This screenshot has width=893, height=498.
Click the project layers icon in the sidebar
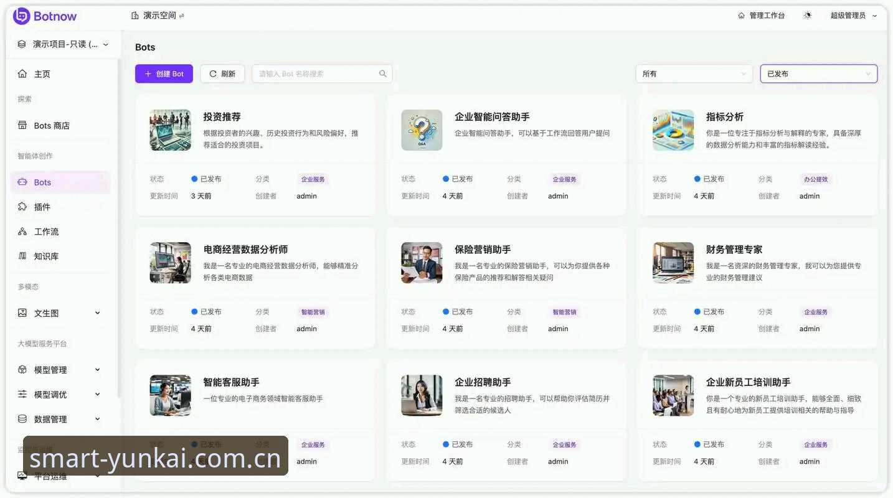click(x=22, y=44)
